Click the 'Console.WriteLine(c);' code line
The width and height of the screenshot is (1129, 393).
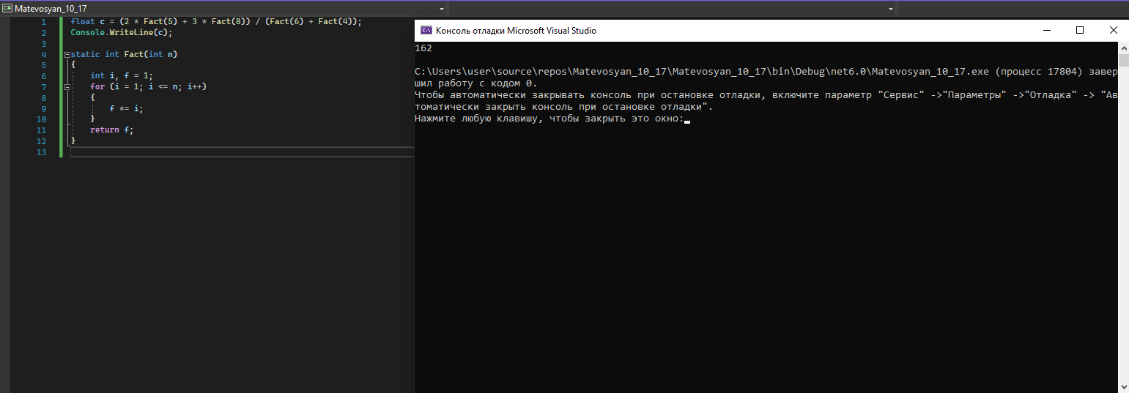click(122, 33)
